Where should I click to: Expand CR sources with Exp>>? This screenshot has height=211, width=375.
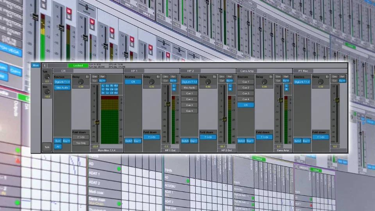(66, 141)
